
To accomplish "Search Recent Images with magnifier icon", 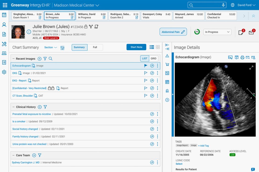I will pos(51,59).
